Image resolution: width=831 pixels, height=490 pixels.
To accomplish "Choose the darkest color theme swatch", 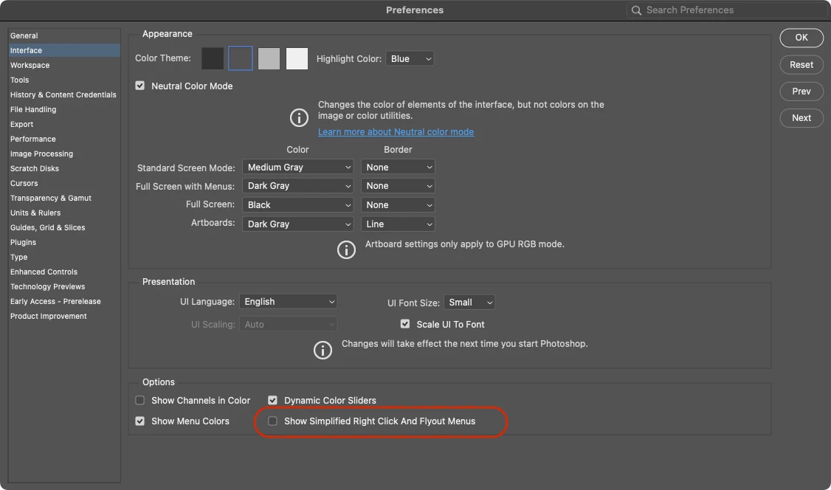I will tap(213, 58).
